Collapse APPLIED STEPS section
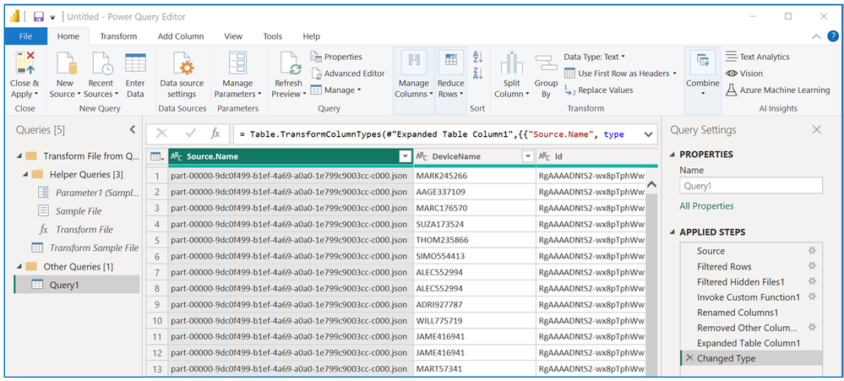844x381 pixels. pos(672,232)
